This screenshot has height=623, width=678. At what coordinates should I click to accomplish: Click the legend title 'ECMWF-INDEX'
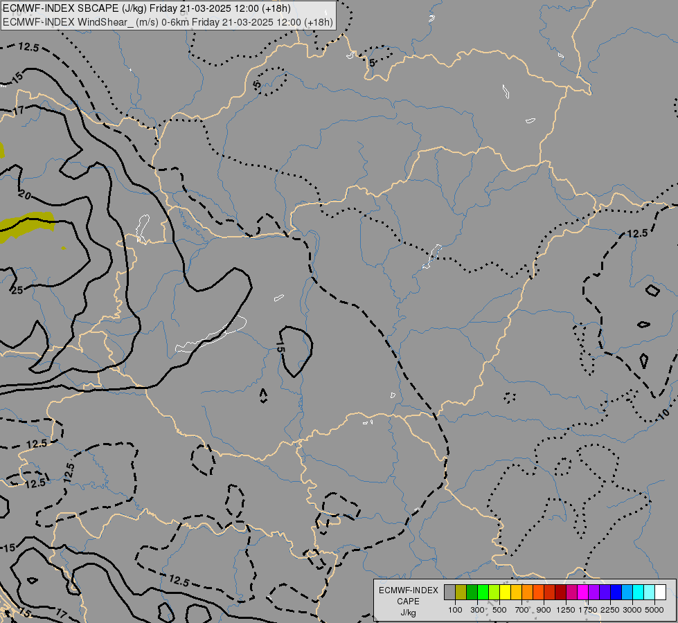pyautogui.click(x=408, y=590)
